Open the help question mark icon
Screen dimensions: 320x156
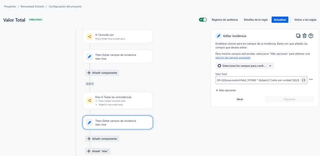pyautogui.click(x=311, y=36)
